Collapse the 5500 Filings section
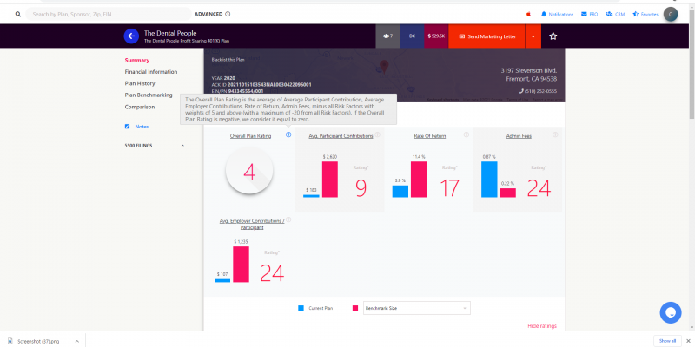Viewport: 695px width, 347px height. [x=182, y=146]
